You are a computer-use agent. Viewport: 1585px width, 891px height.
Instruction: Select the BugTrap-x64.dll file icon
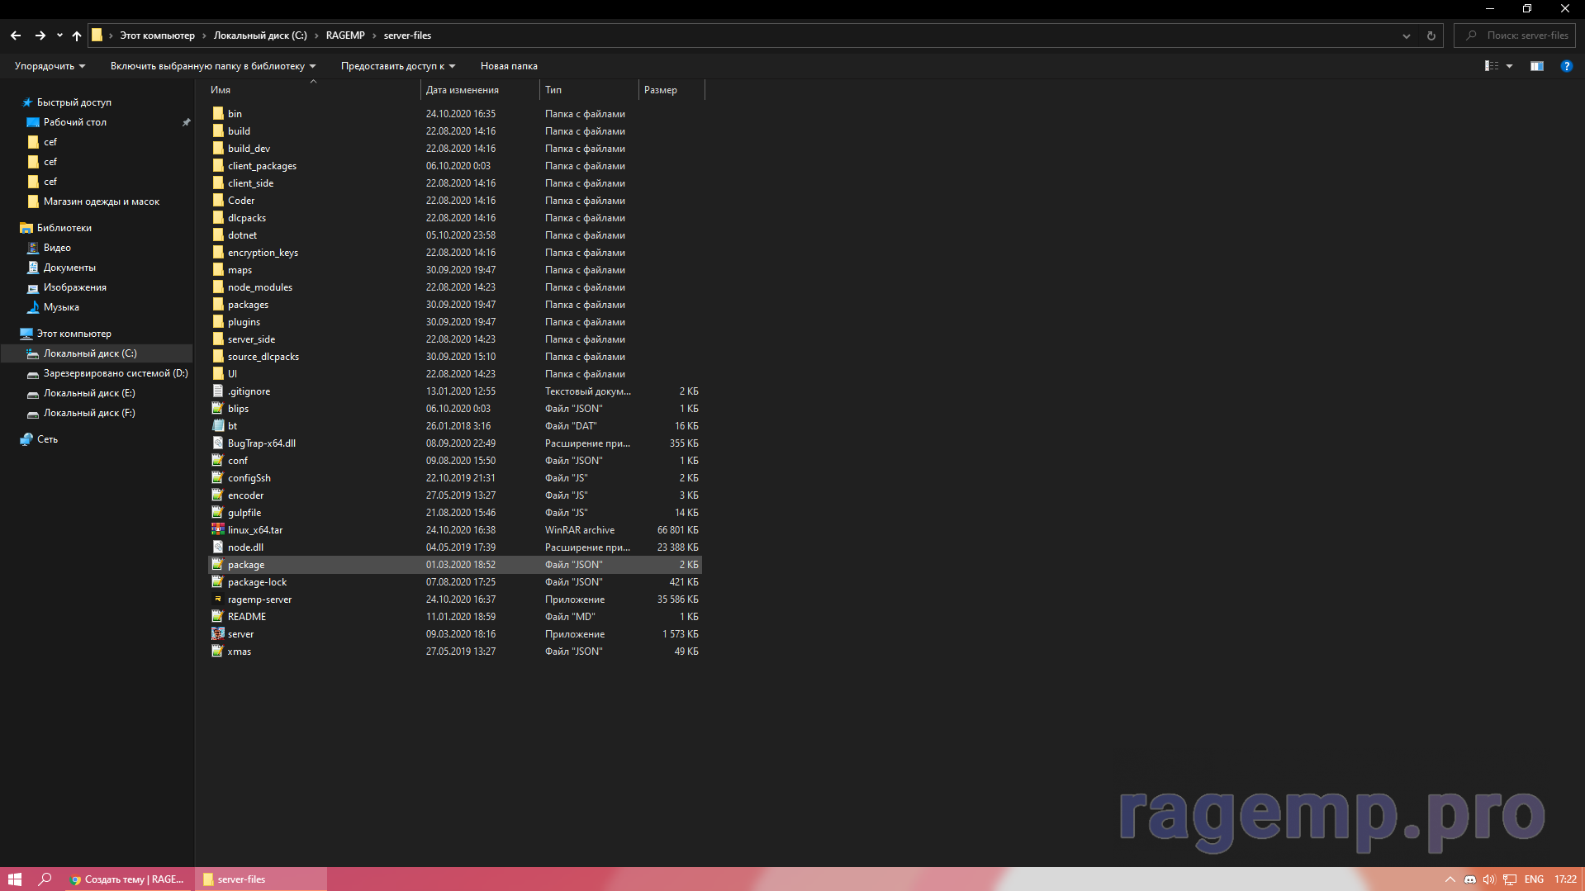(218, 443)
